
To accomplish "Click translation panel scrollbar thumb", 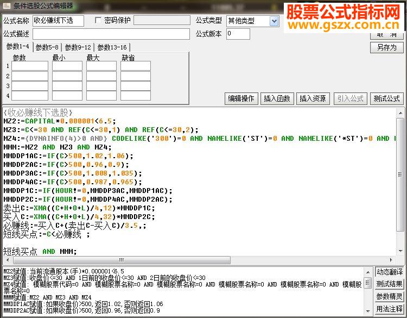I will point(368,283).
